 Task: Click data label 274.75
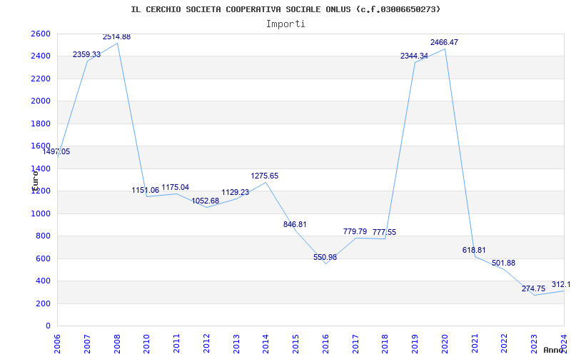[533, 289]
